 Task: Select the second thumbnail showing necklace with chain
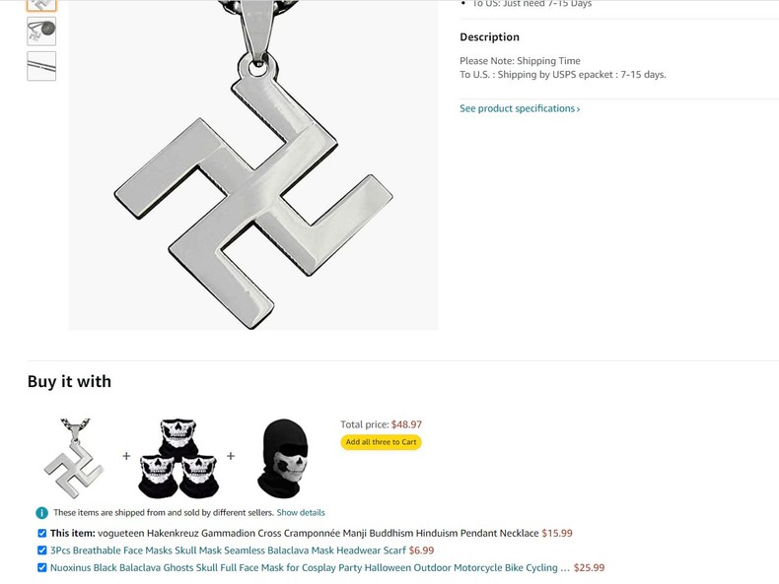click(41, 32)
